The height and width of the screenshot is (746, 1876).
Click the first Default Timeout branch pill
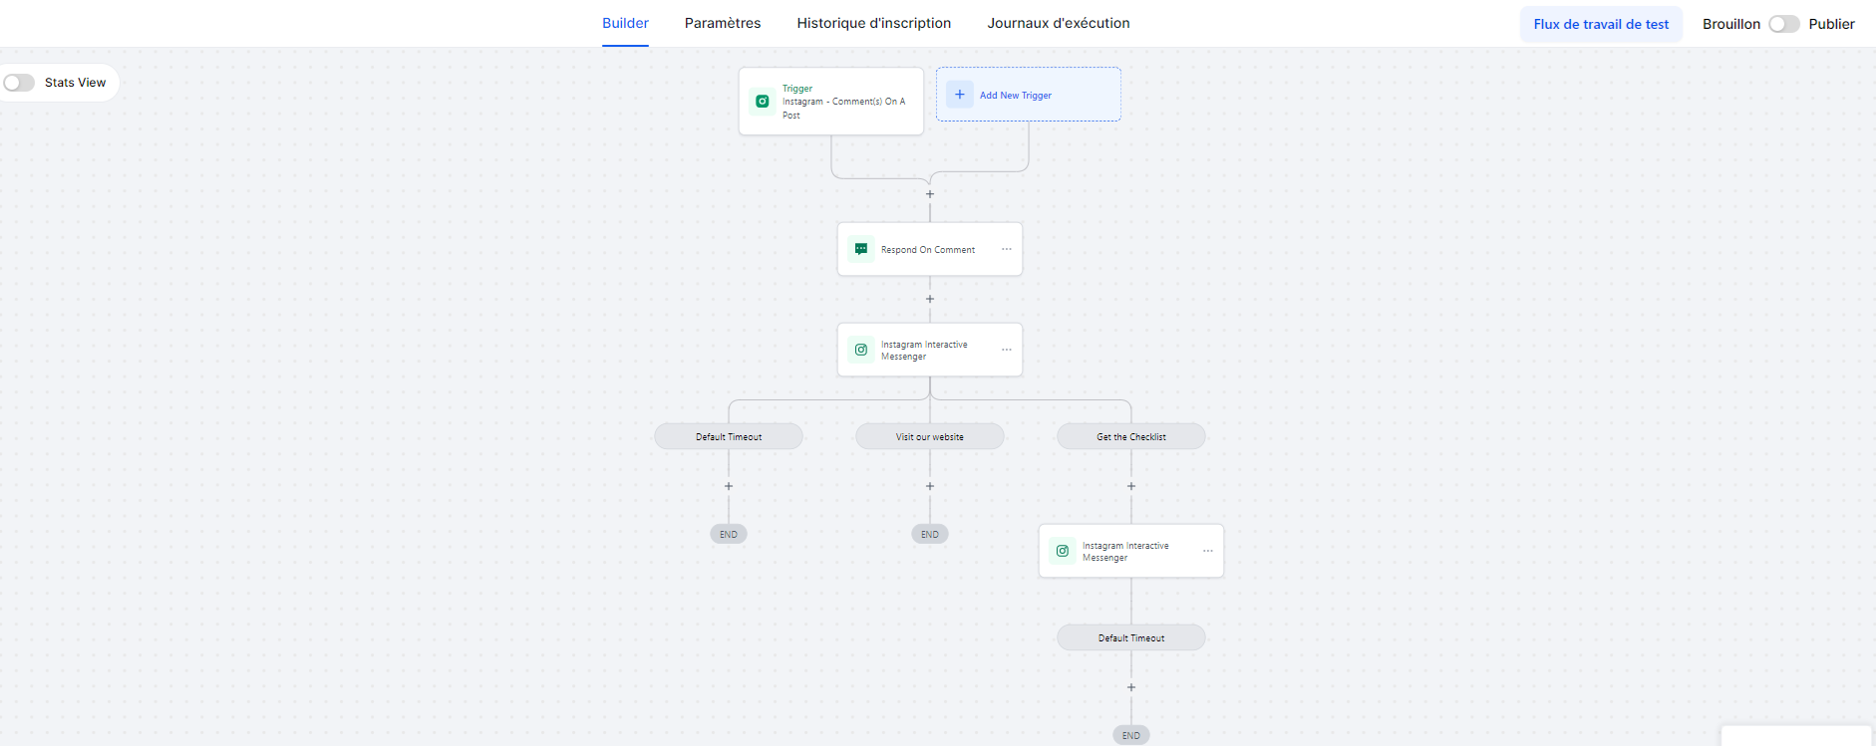[729, 436]
